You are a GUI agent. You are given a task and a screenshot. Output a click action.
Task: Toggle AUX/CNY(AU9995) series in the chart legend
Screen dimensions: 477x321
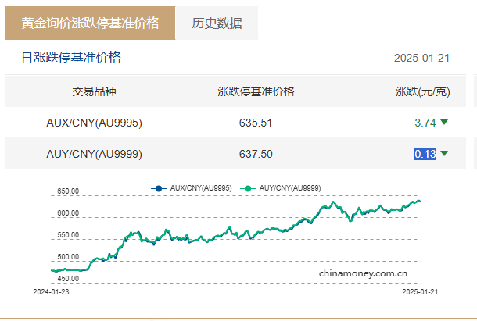click(x=192, y=188)
